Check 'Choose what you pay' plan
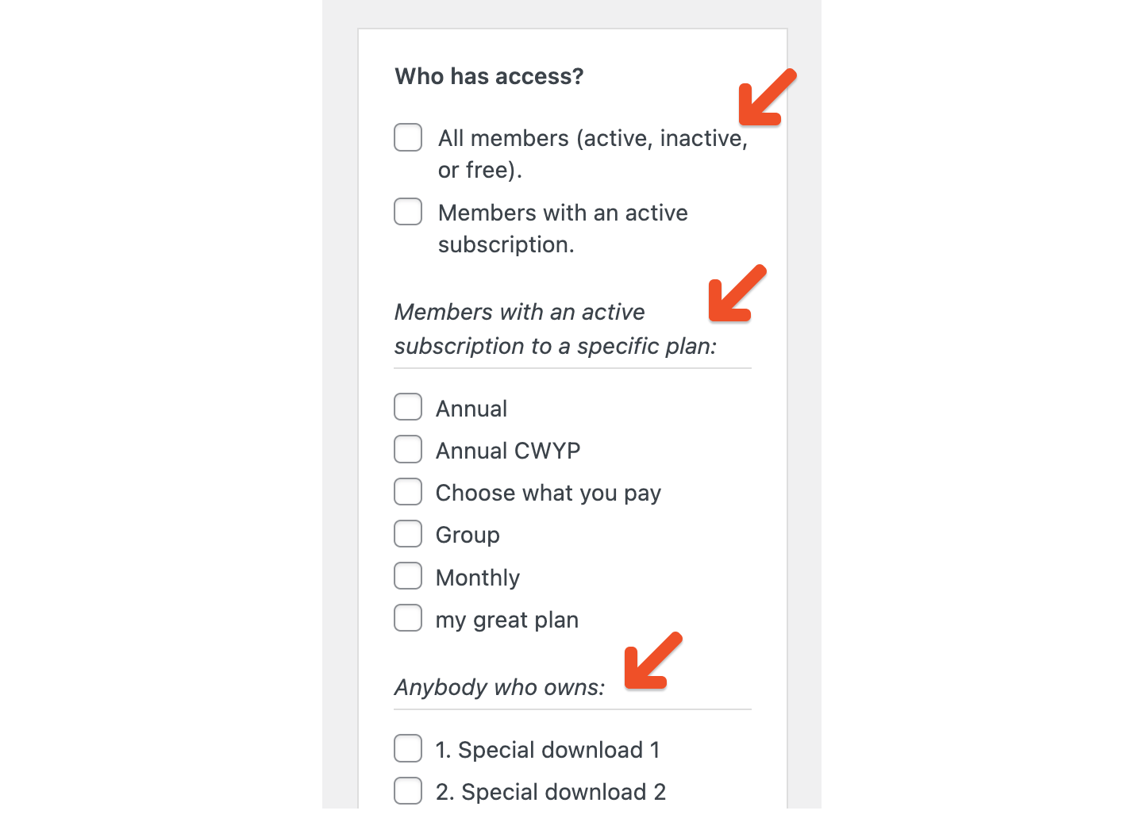Image resolution: width=1143 pixels, height=822 pixels. click(x=407, y=491)
